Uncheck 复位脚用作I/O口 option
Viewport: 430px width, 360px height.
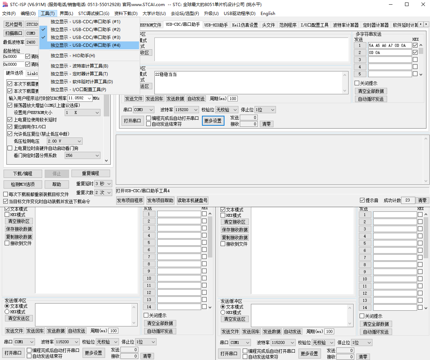pos(10,127)
